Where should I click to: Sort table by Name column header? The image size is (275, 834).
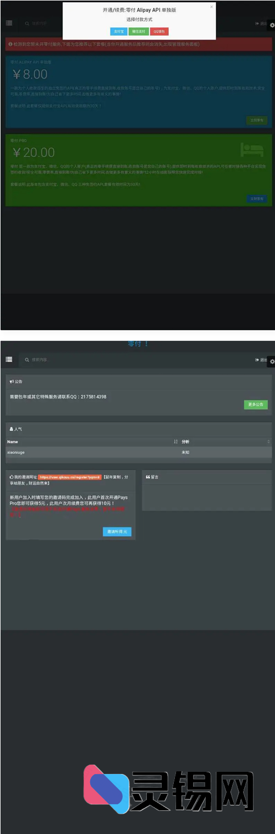pyautogui.click(x=92, y=441)
